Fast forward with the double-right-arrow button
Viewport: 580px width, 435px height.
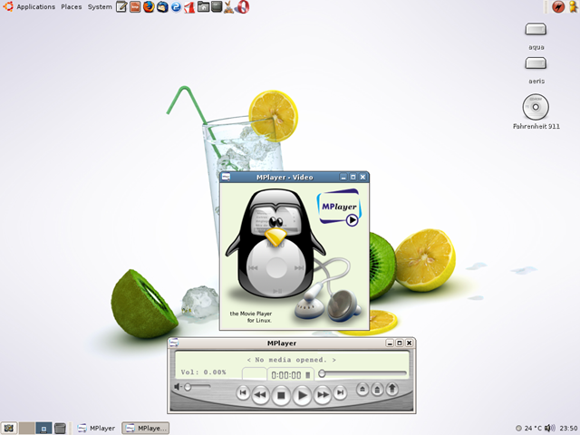[x=323, y=395]
